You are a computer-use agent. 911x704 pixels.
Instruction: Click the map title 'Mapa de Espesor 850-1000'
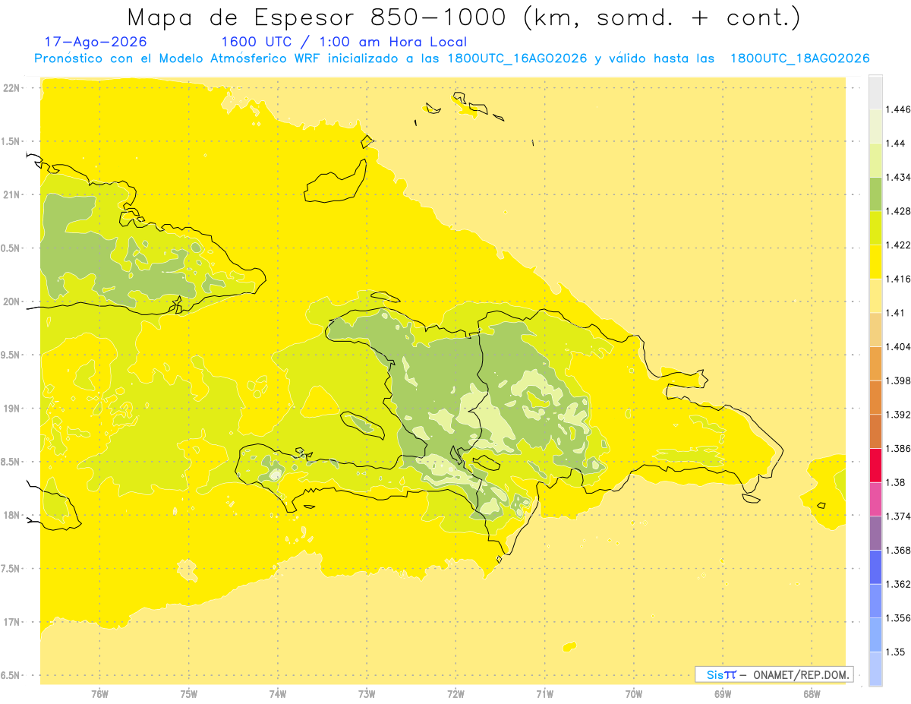[x=321, y=17]
